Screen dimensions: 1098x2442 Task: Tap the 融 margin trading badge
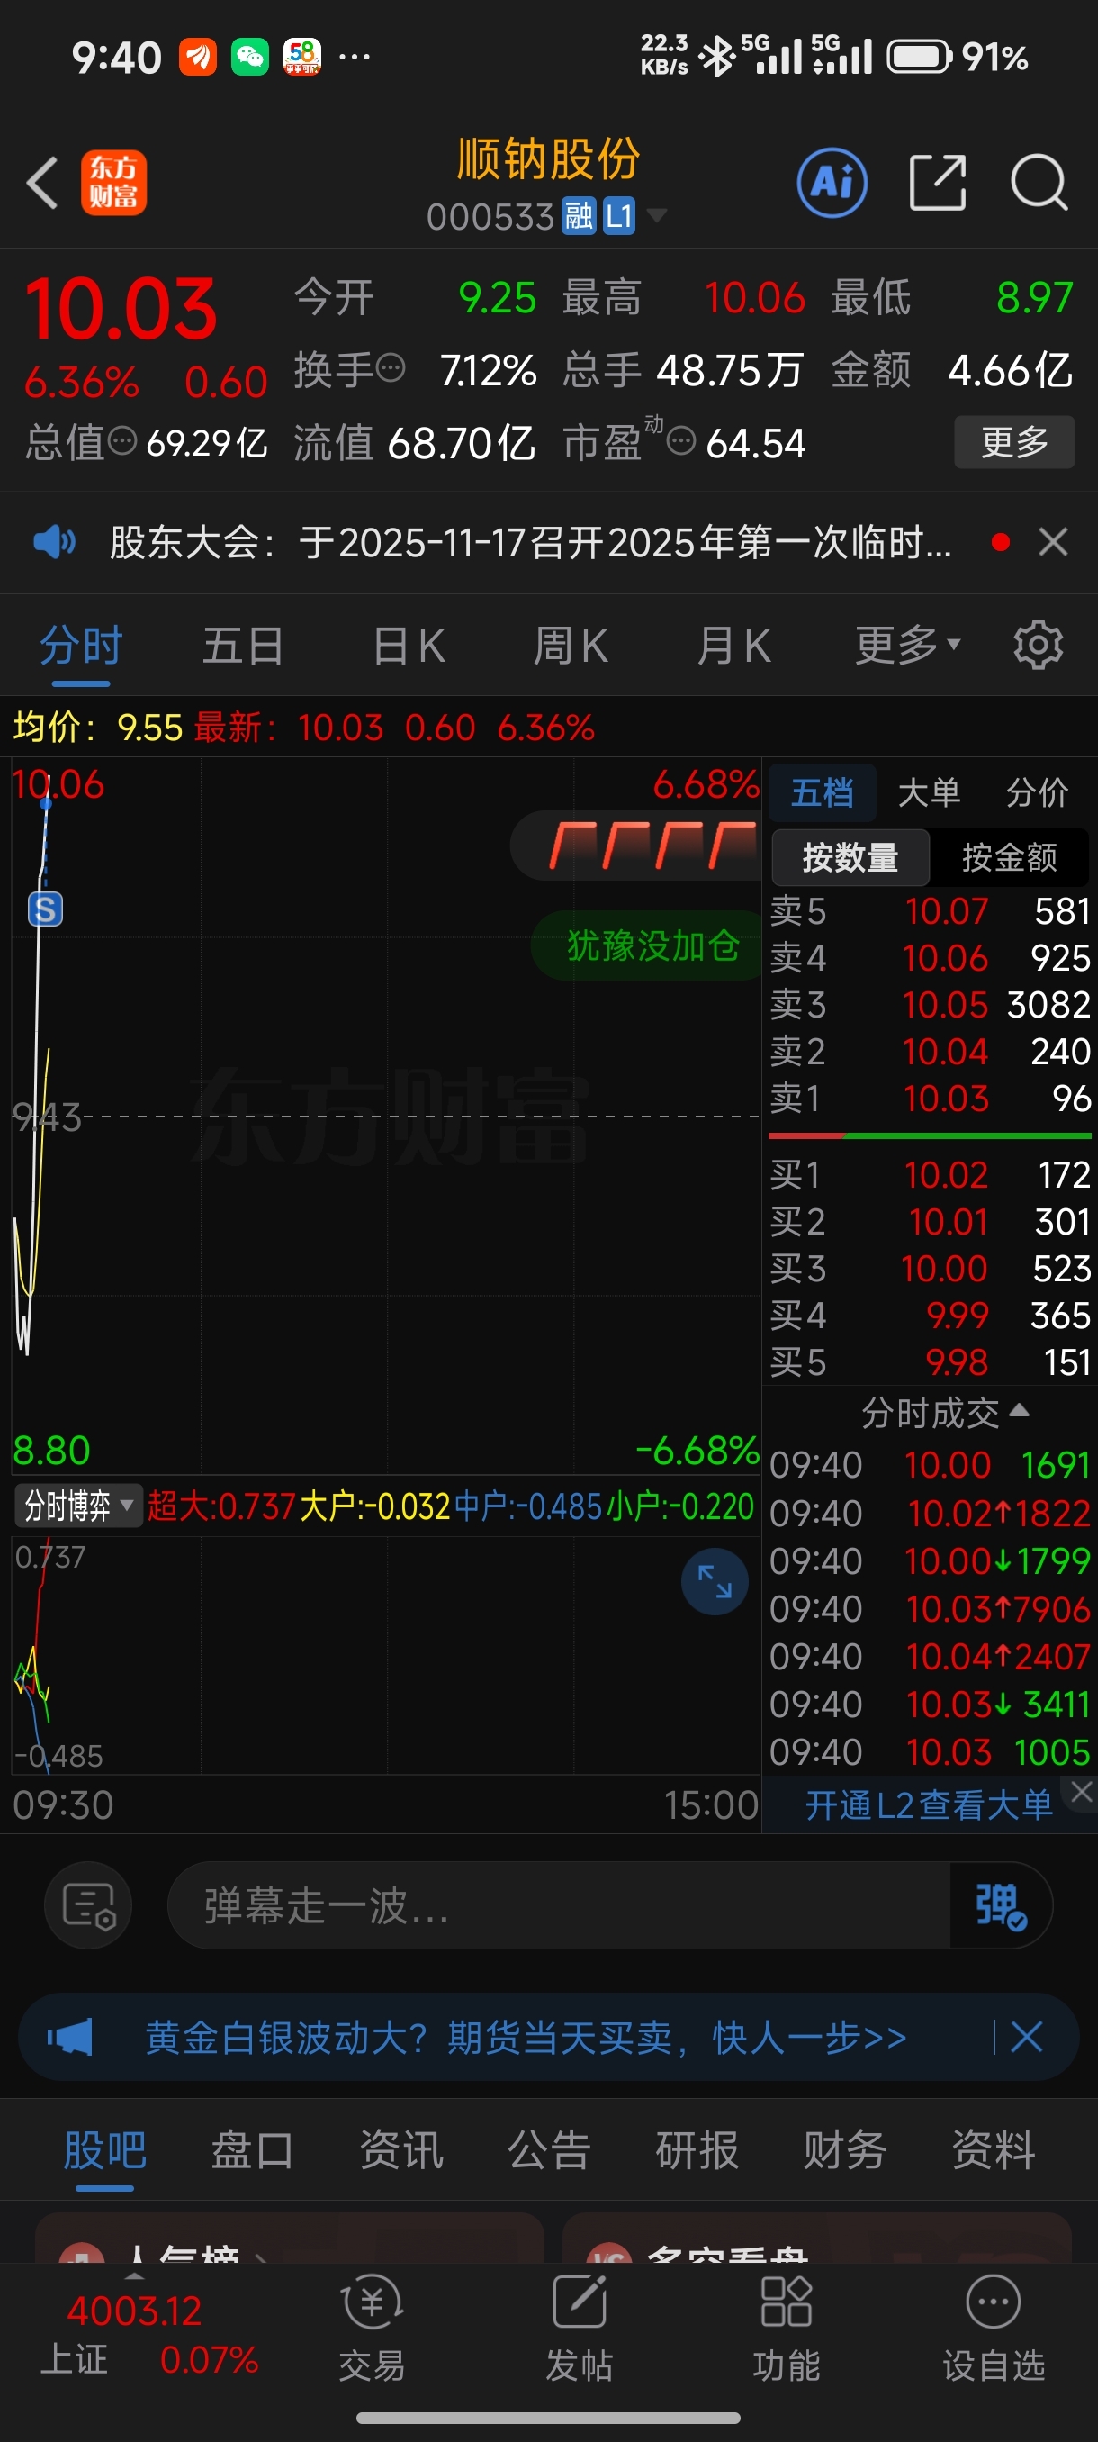(x=579, y=217)
